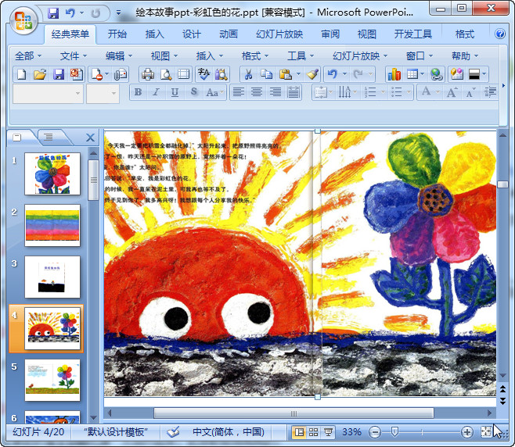
Task: Zoom in with the plus button
Action: (x=466, y=432)
